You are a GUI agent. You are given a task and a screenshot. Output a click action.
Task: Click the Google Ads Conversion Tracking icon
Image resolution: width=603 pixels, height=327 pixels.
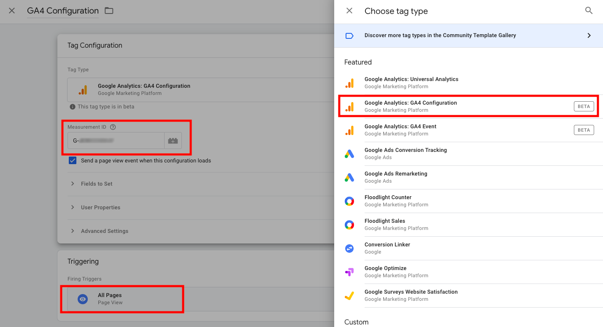[349, 154]
